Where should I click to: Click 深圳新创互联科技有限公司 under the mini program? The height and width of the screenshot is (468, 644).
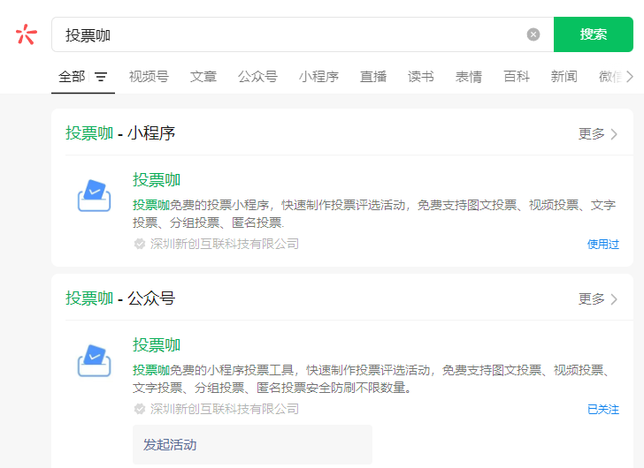225,244
